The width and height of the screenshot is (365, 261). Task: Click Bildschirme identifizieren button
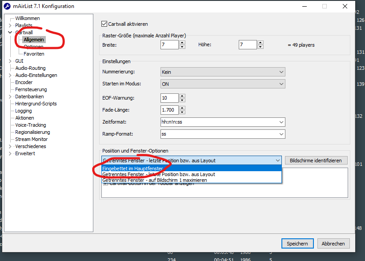pos(316,161)
